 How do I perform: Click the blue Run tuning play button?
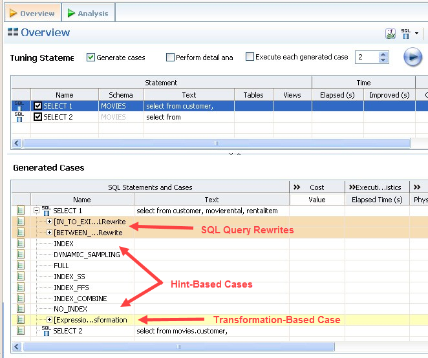point(412,57)
